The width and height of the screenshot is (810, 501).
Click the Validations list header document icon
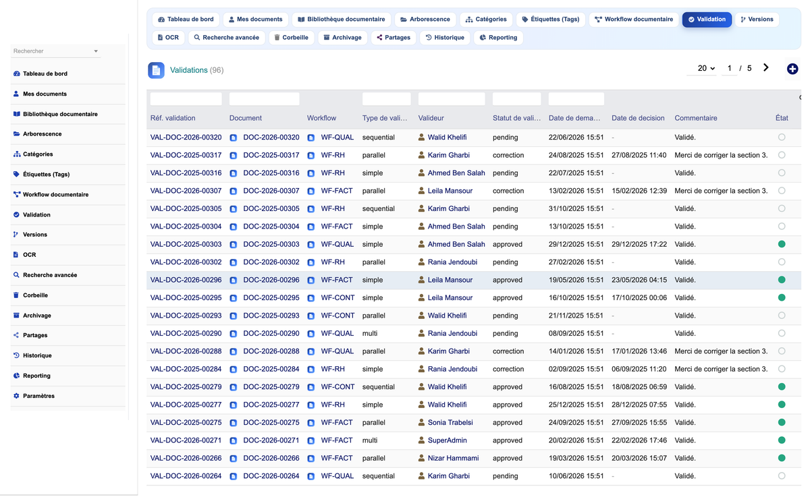(x=156, y=70)
